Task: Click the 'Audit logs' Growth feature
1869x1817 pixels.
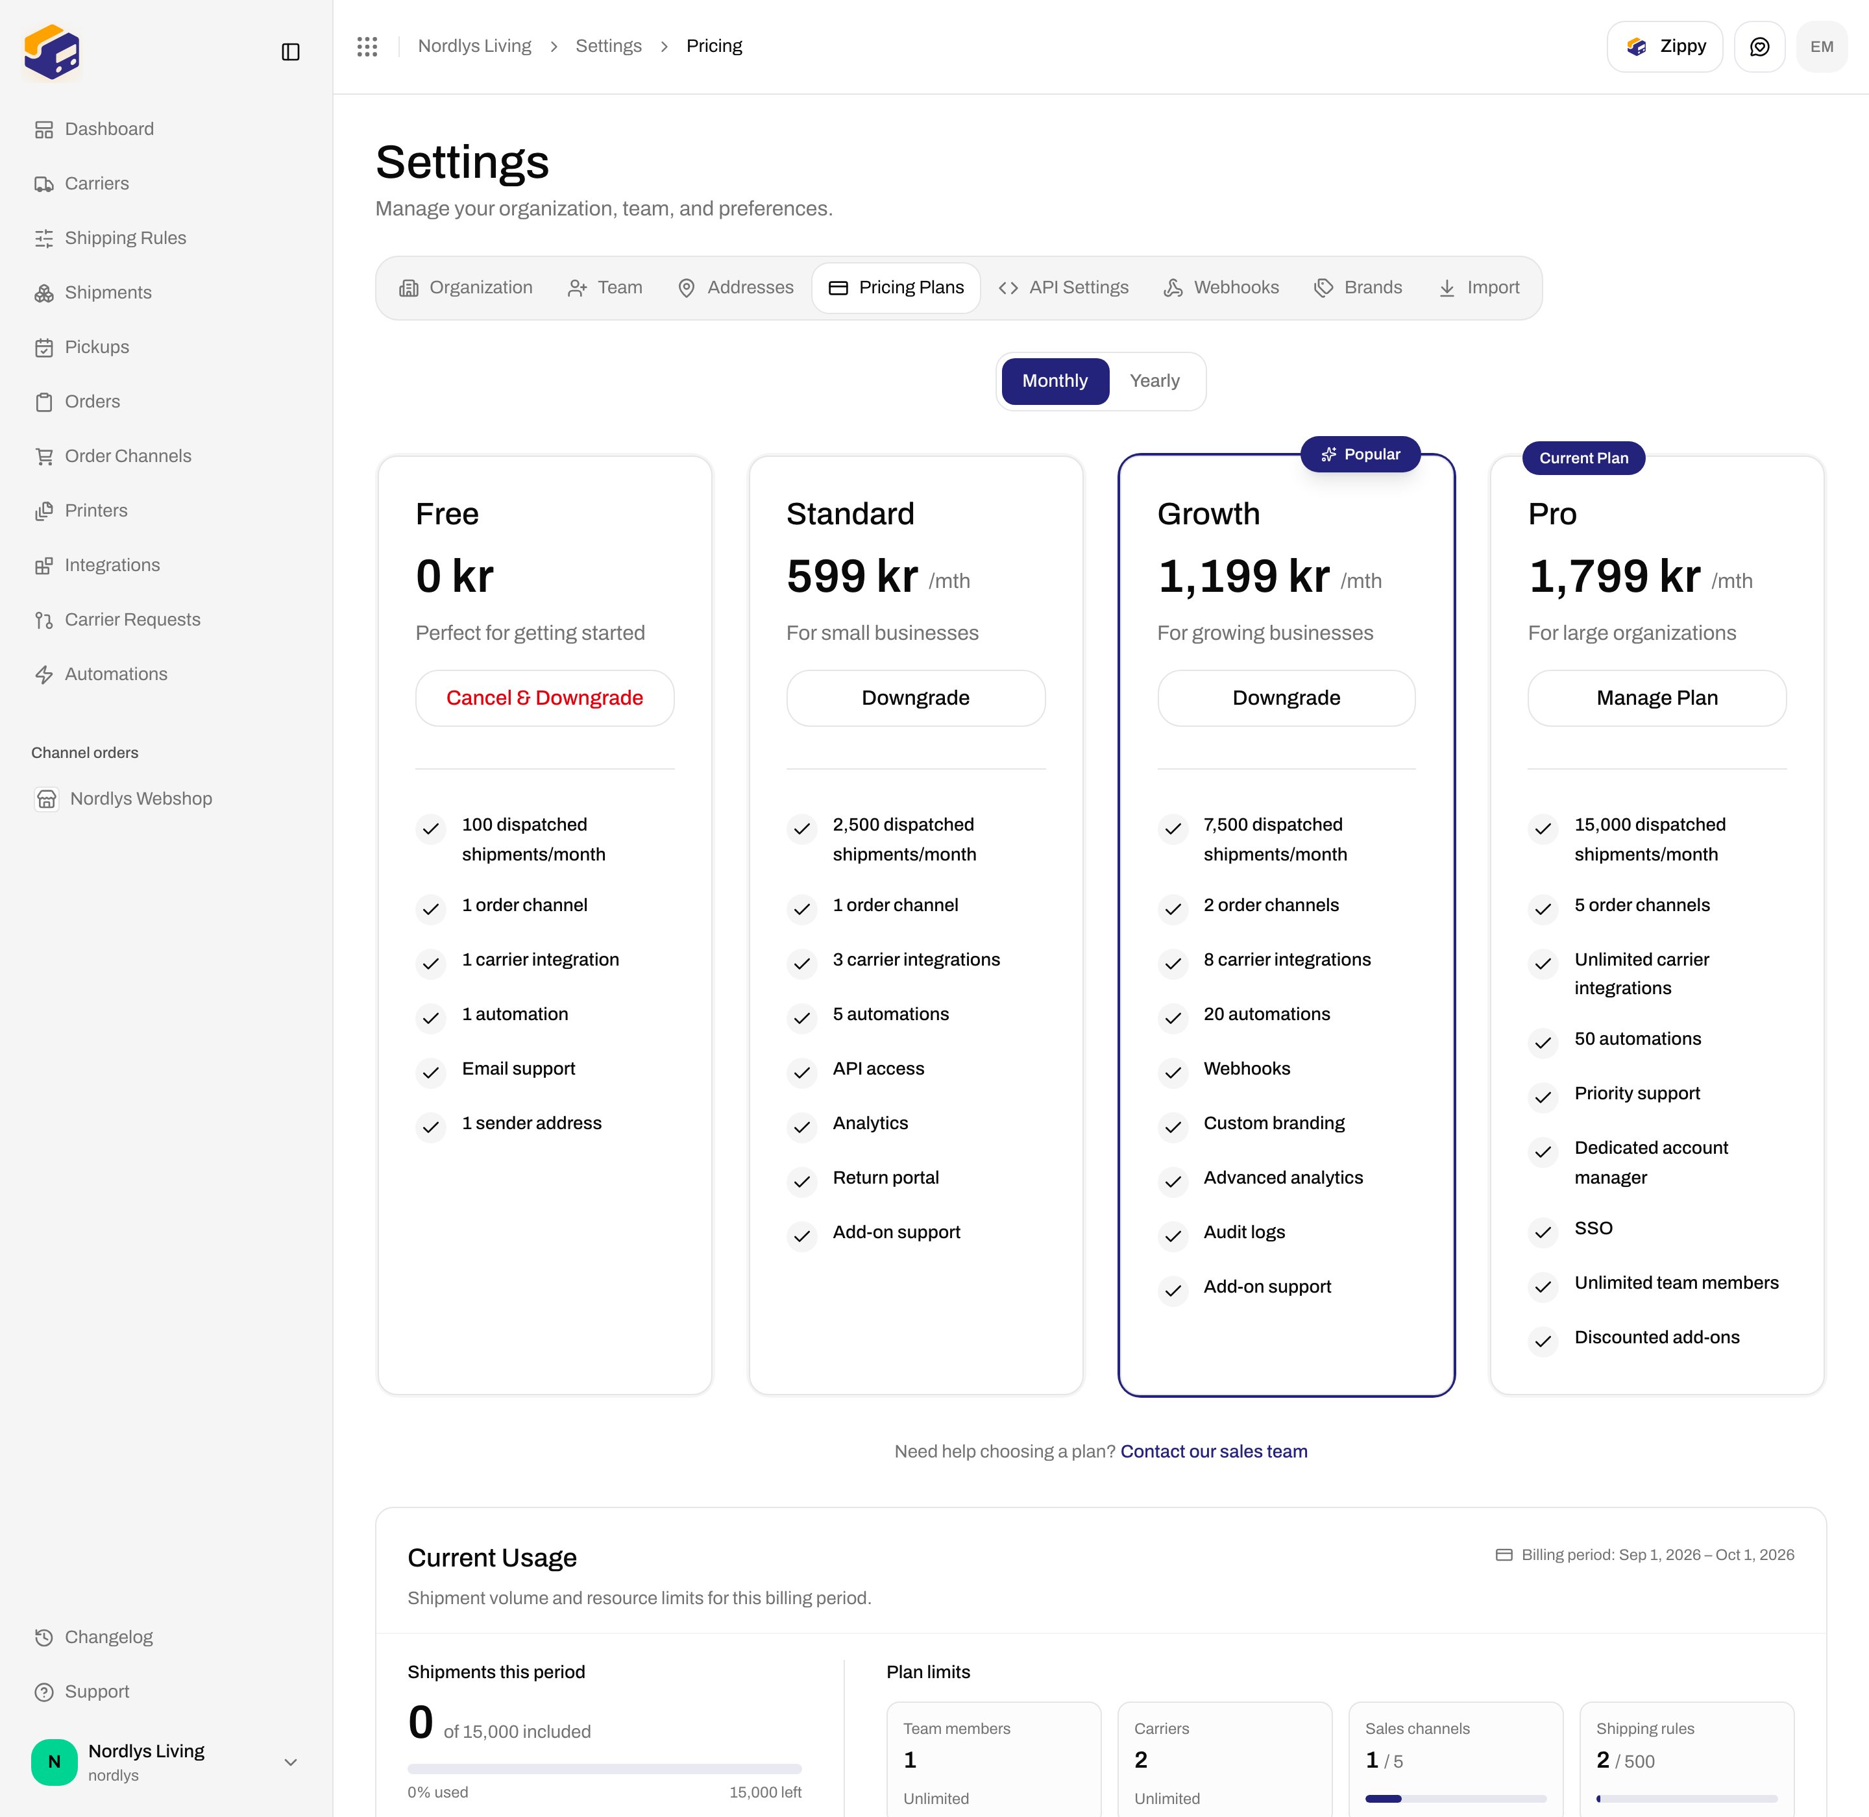Action: (1244, 1232)
